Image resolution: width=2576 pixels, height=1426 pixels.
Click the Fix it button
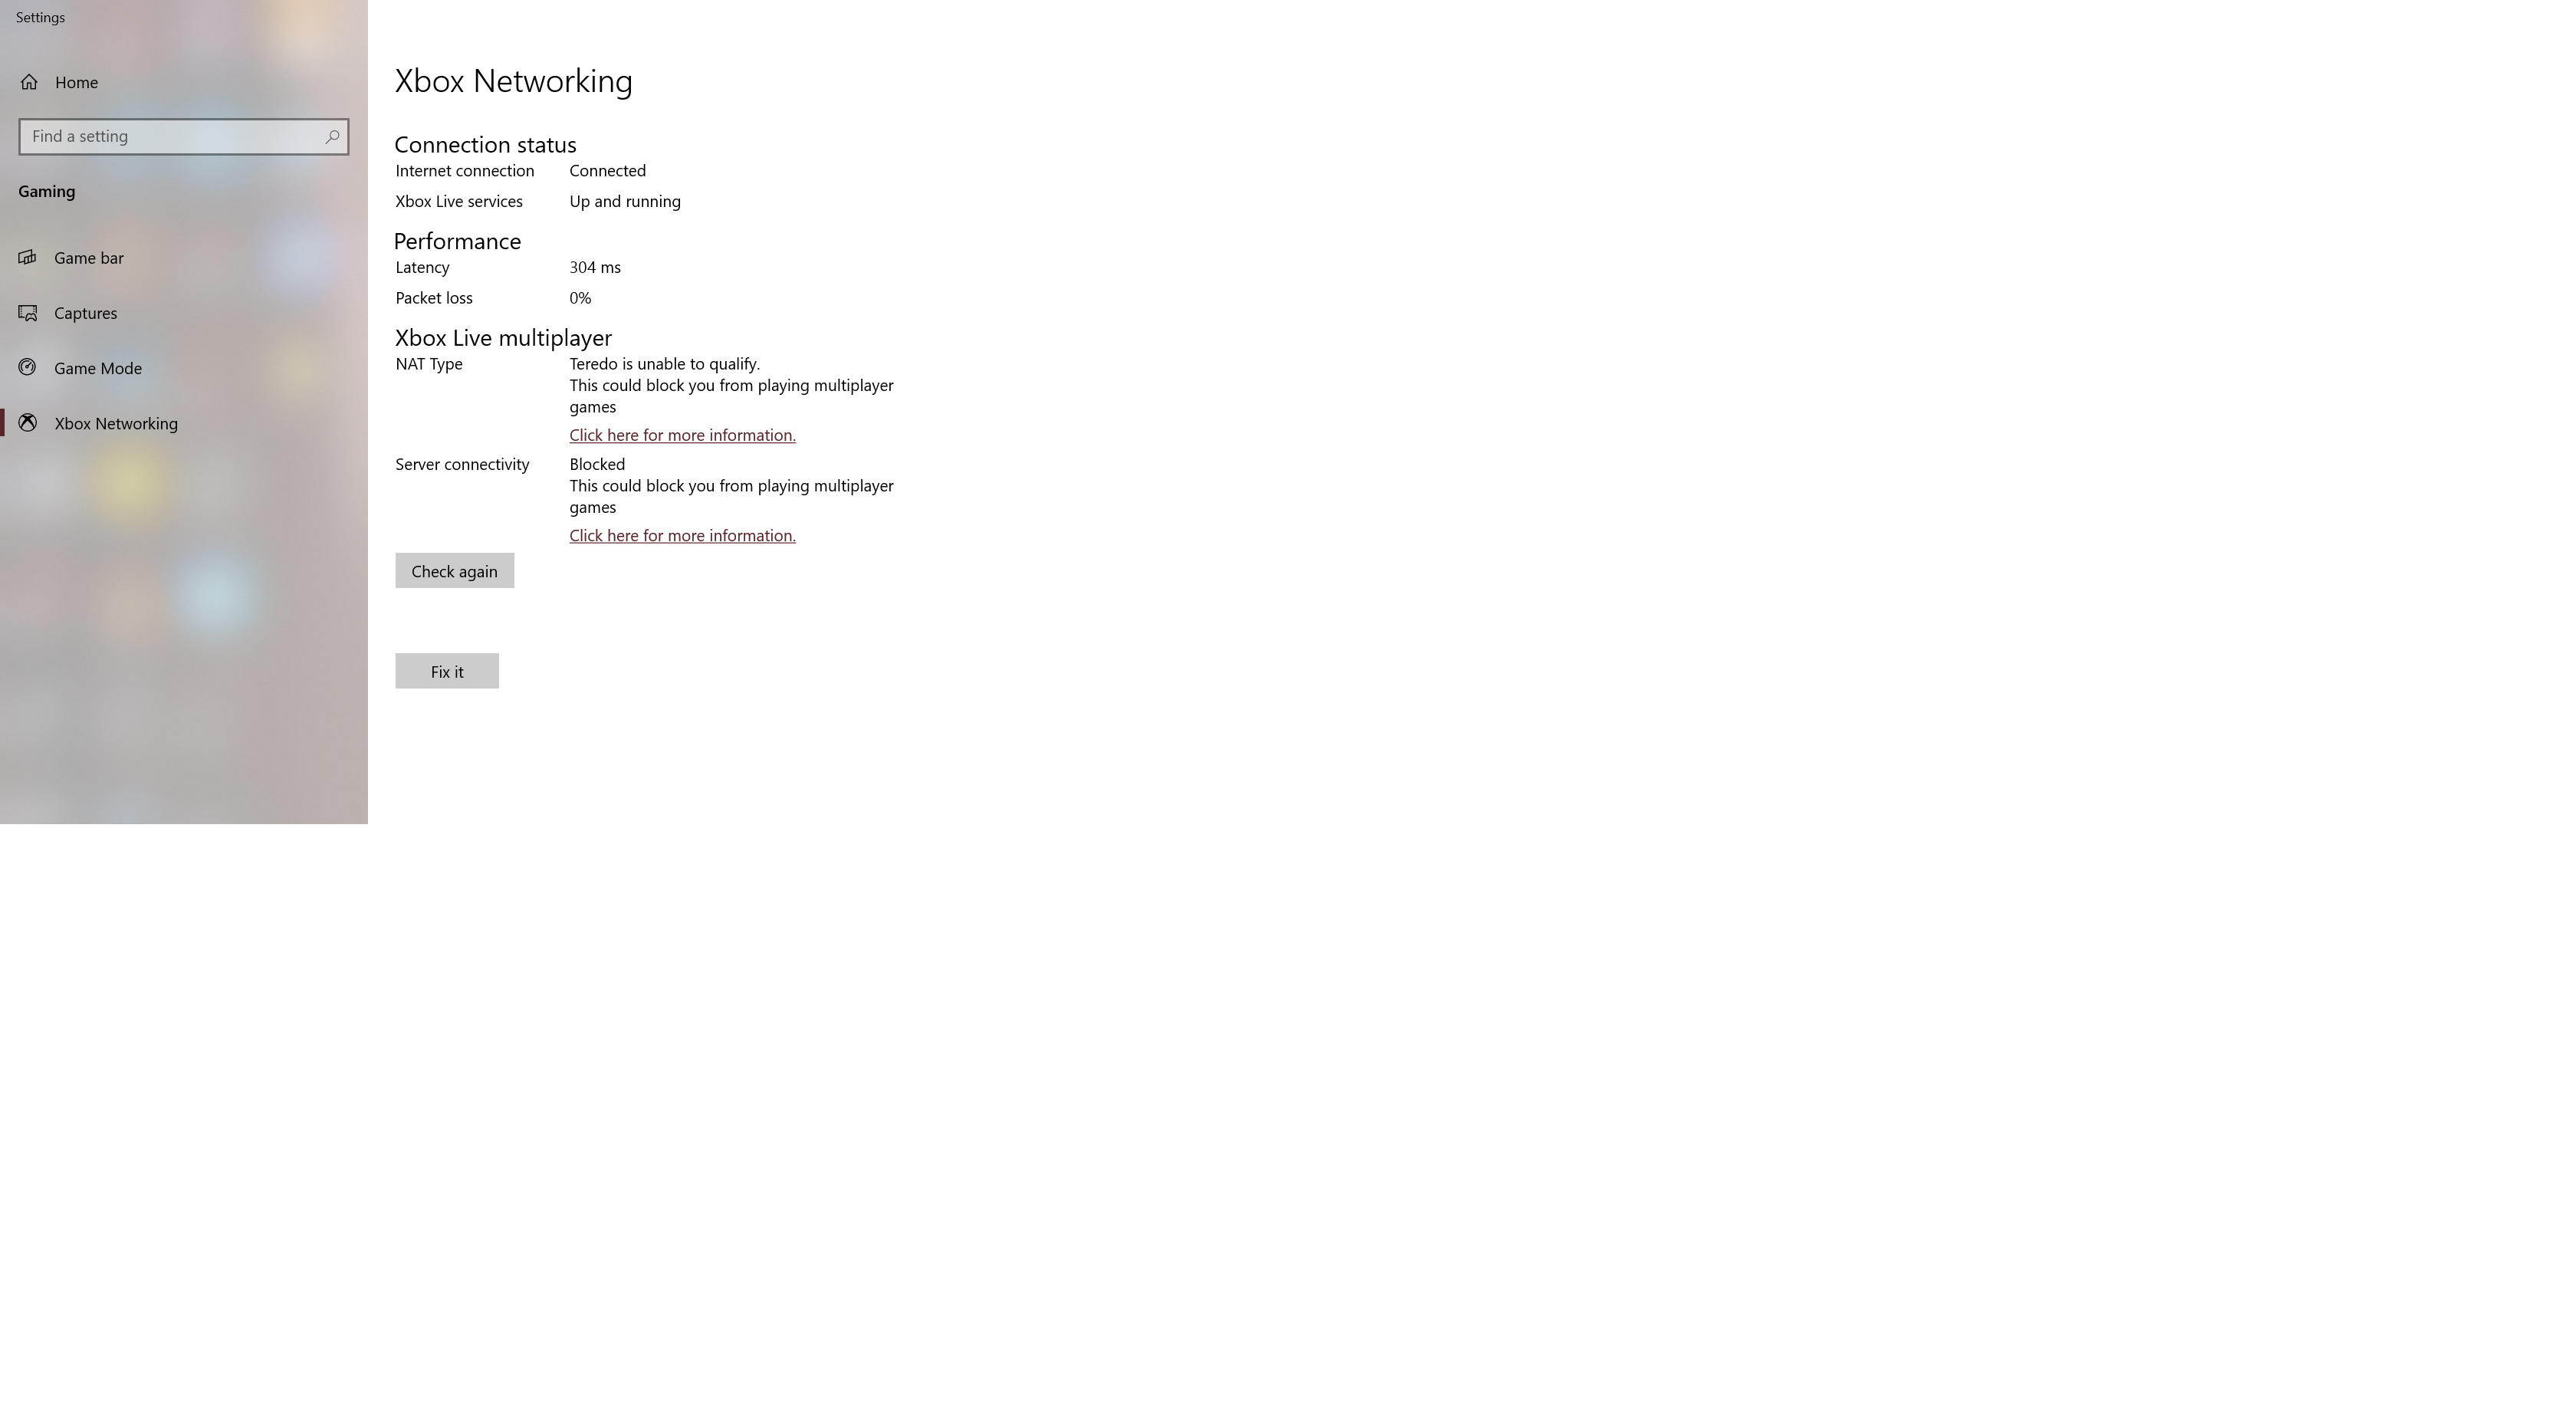pyautogui.click(x=448, y=671)
